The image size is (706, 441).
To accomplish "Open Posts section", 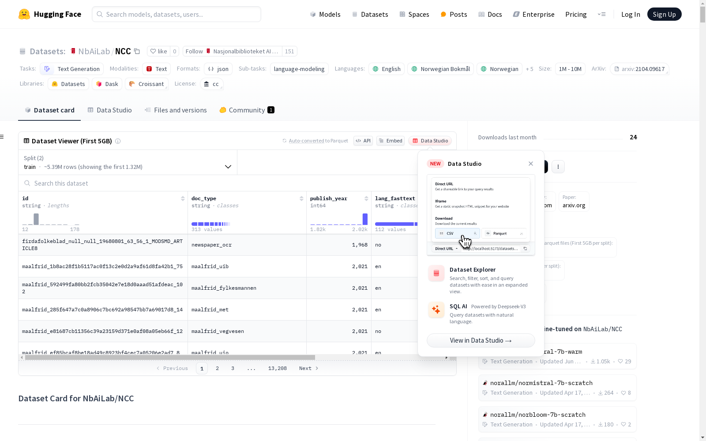I will pyautogui.click(x=454, y=14).
